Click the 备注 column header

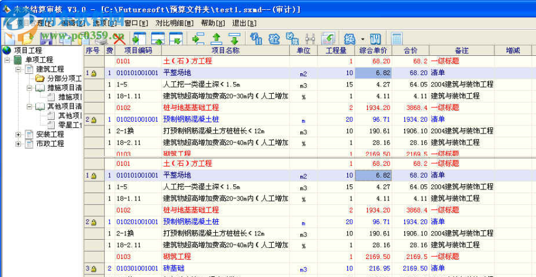462,51
